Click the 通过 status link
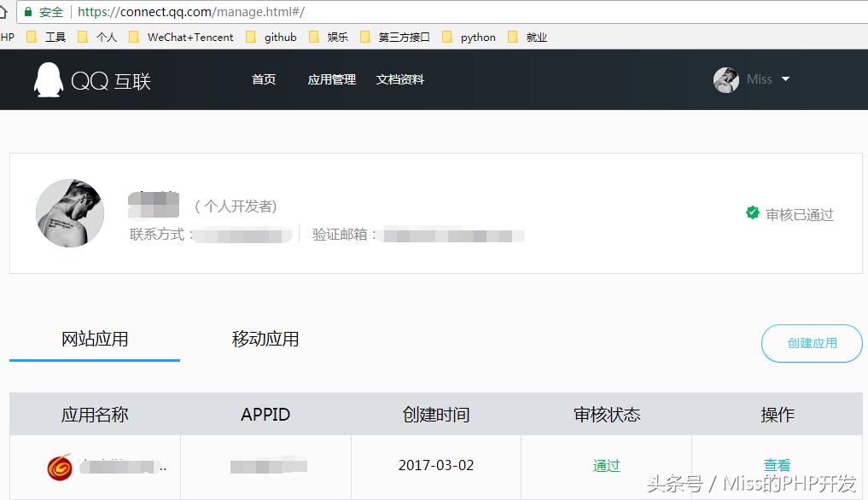 point(606,465)
